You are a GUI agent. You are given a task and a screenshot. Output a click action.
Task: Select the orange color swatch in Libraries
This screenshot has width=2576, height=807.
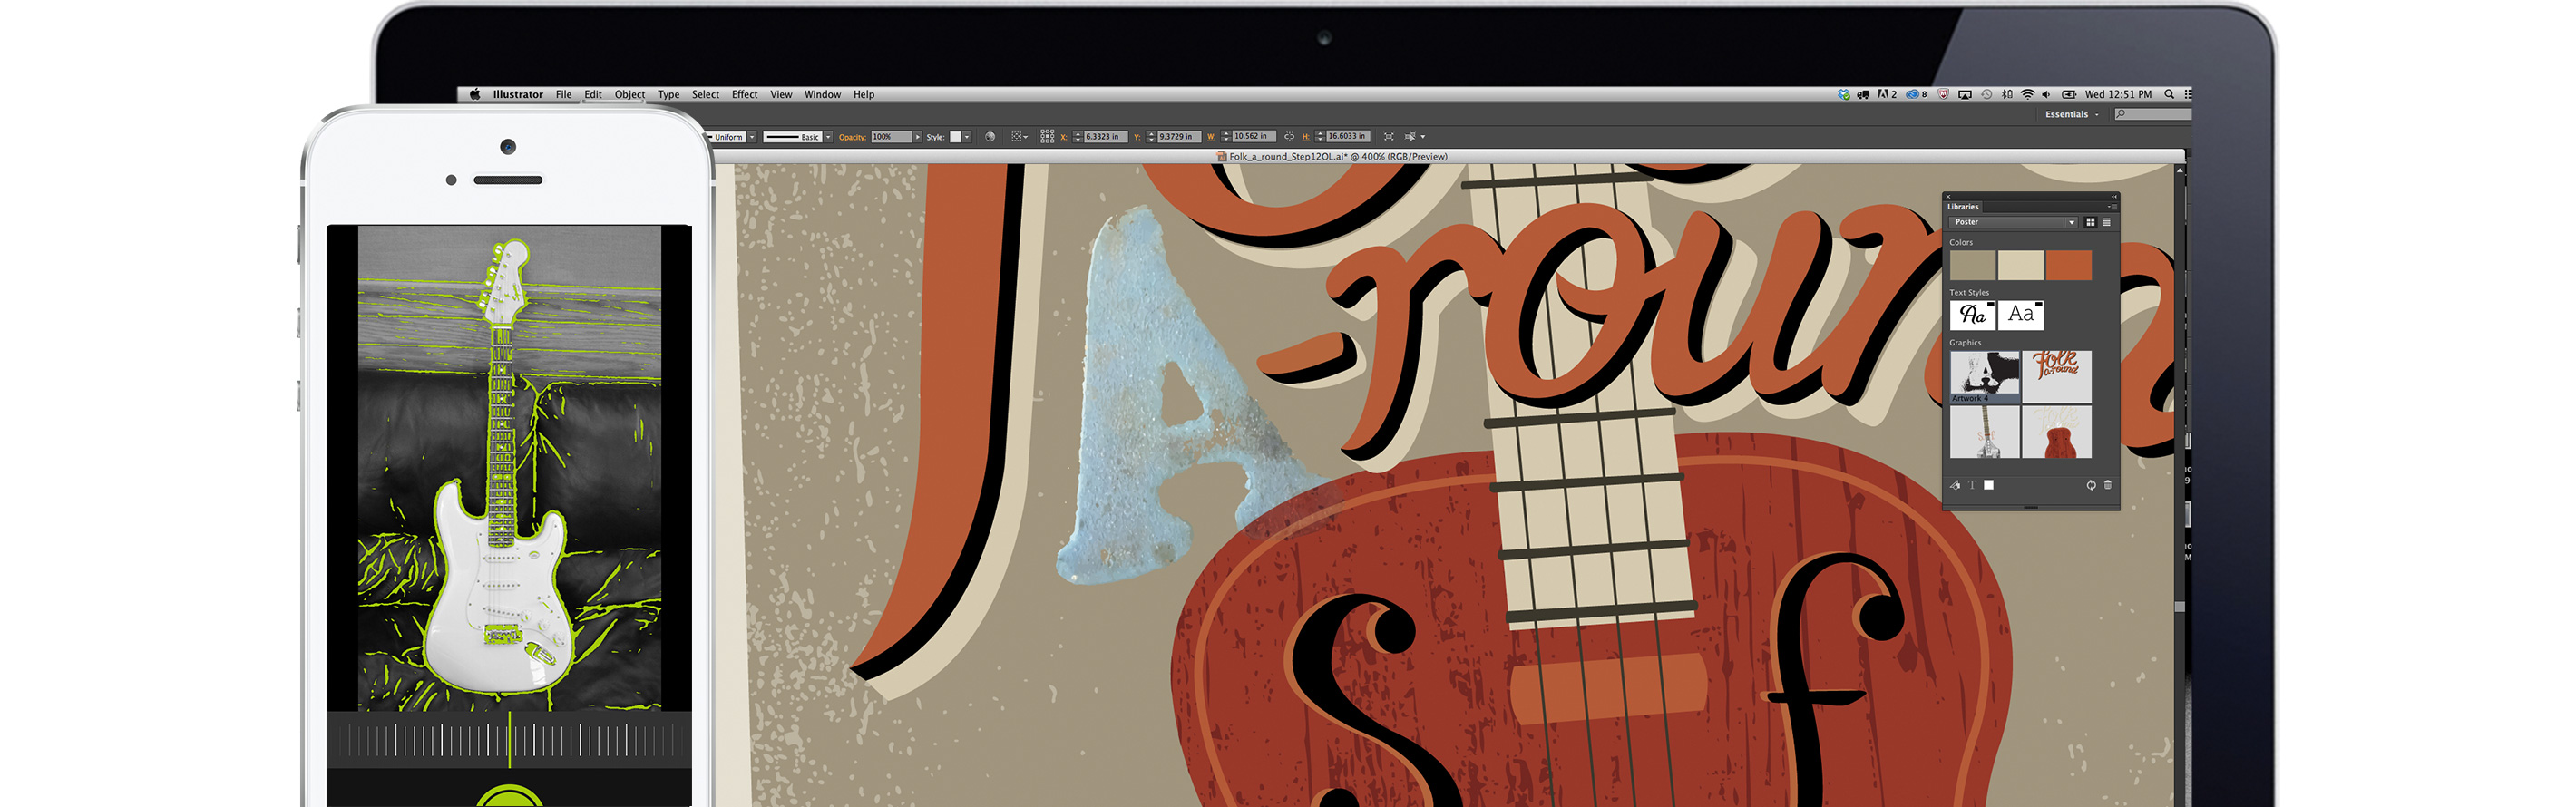point(2068,266)
